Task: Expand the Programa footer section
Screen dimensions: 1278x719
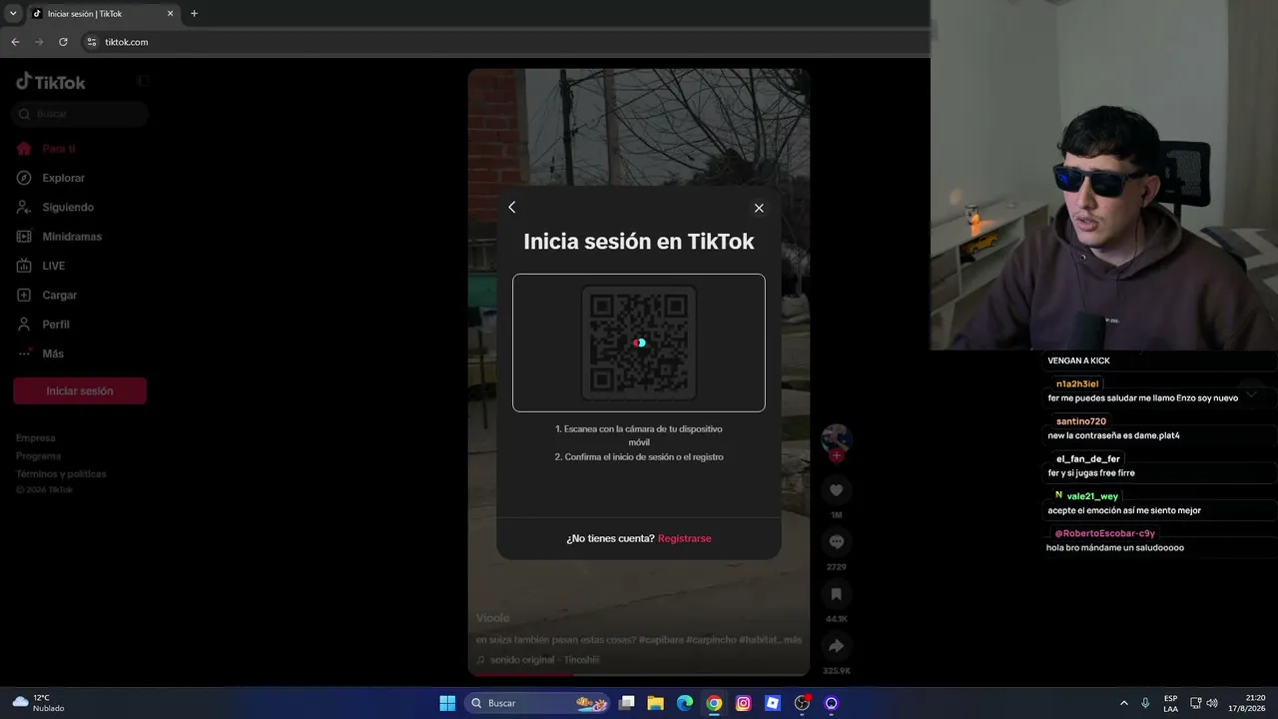Action: (38, 456)
